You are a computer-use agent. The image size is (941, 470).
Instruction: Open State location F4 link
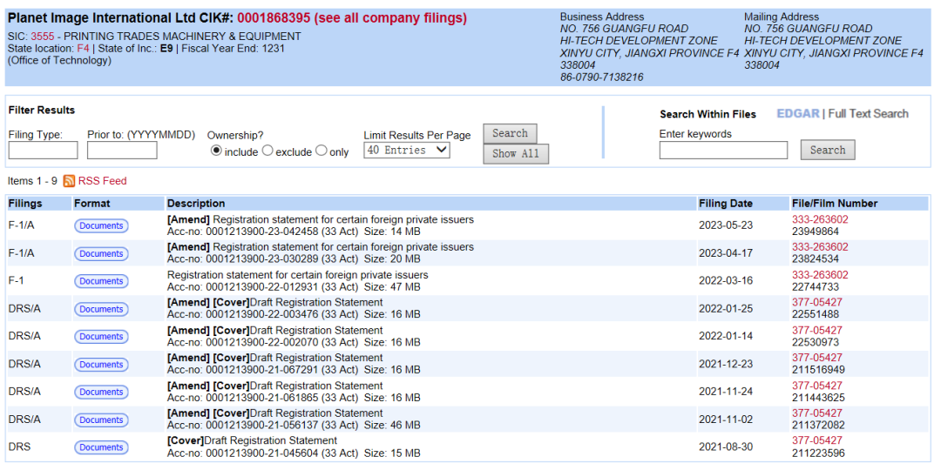point(83,49)
